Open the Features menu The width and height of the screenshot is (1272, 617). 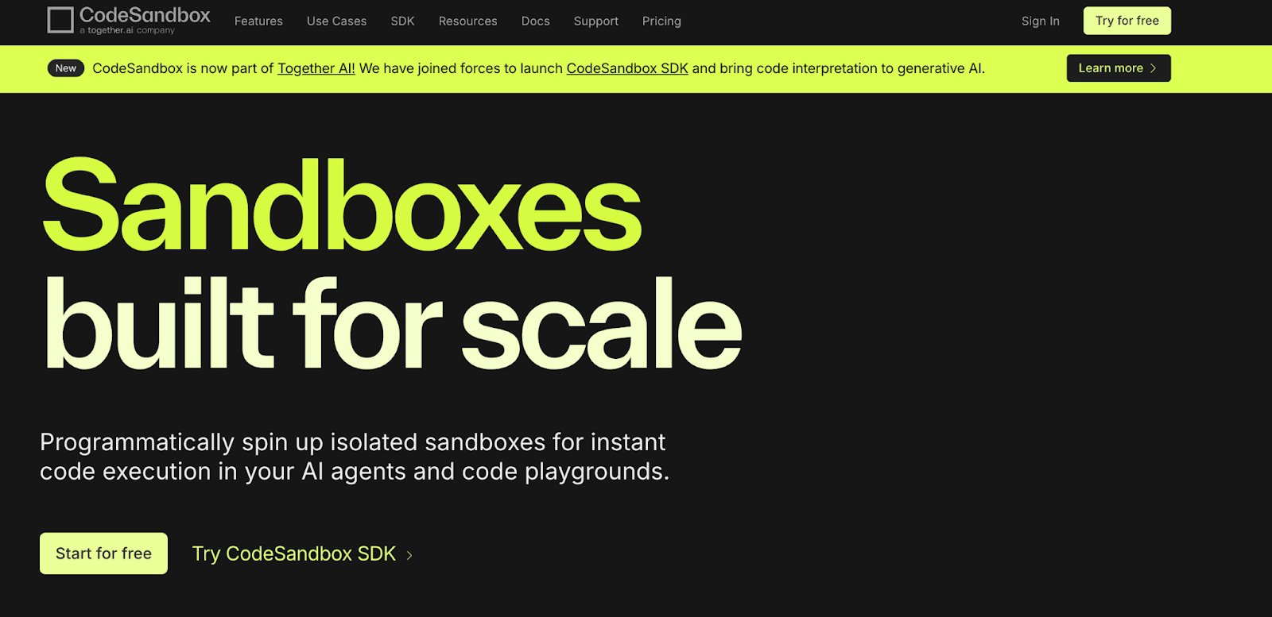tap(258, 21)
